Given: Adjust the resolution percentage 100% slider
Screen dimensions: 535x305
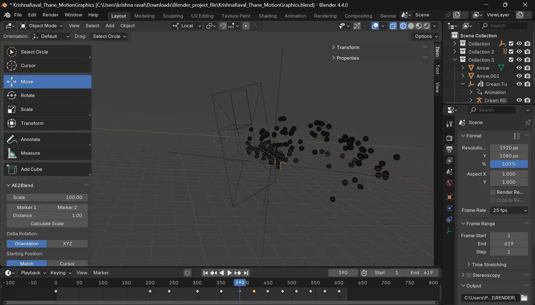Looking at the screenshot, I should [x=509, y=164].
